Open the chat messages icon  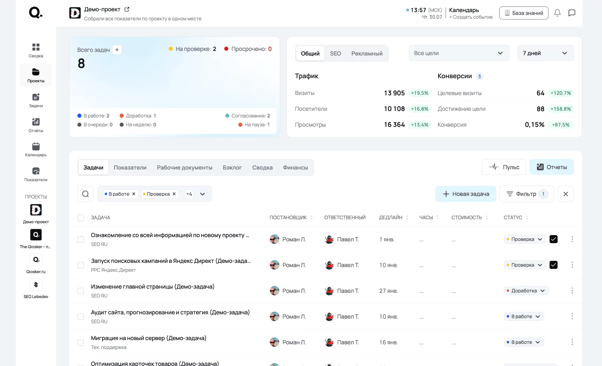point(572,13)
